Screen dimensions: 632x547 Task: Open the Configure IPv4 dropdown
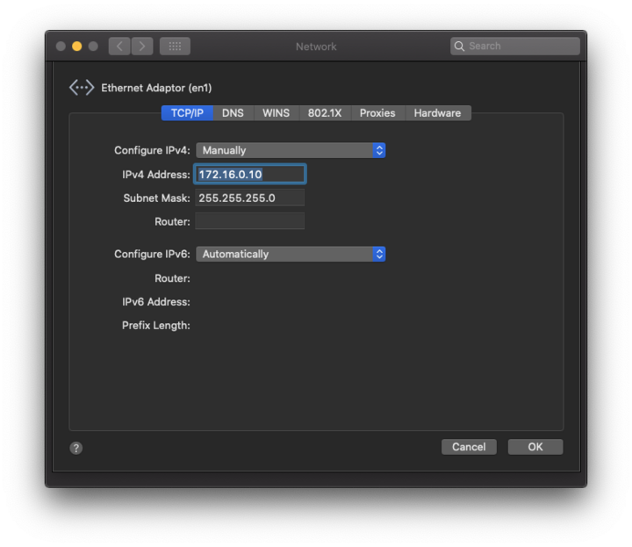tap(291, 150)
